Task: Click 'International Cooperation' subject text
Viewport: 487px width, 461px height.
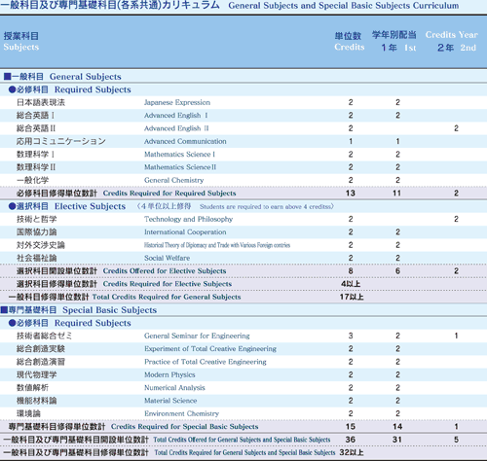Action: pyautogui.click(x=185, y=232)
